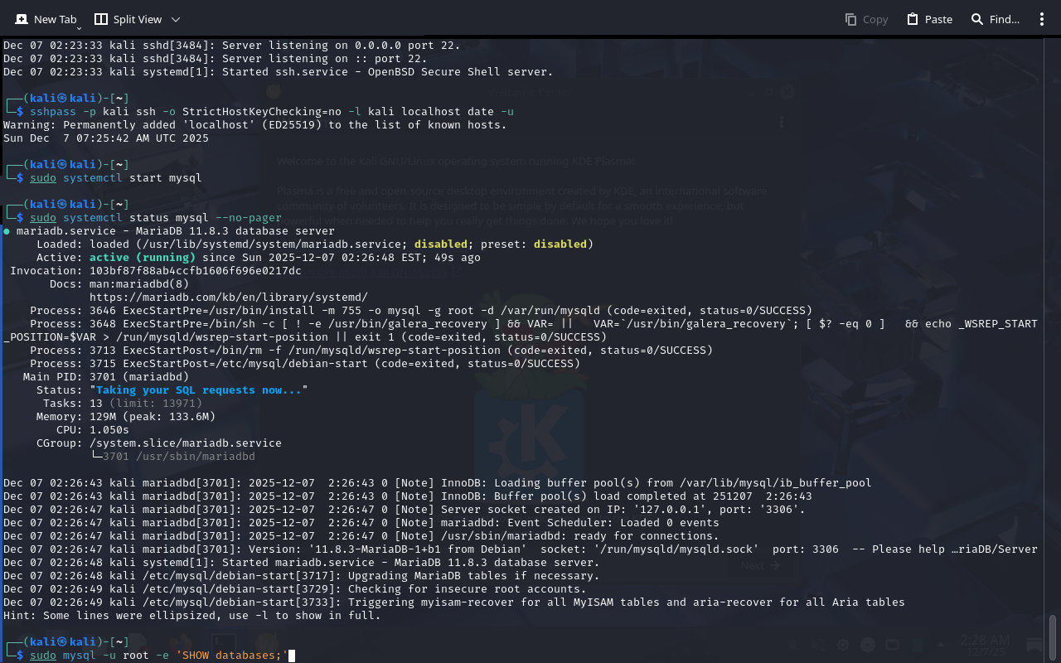Image resolution: width=1061 pixels, height=663 pixels.
Task: Click the green mariadb.service status dot
Action: click(7, 231)
